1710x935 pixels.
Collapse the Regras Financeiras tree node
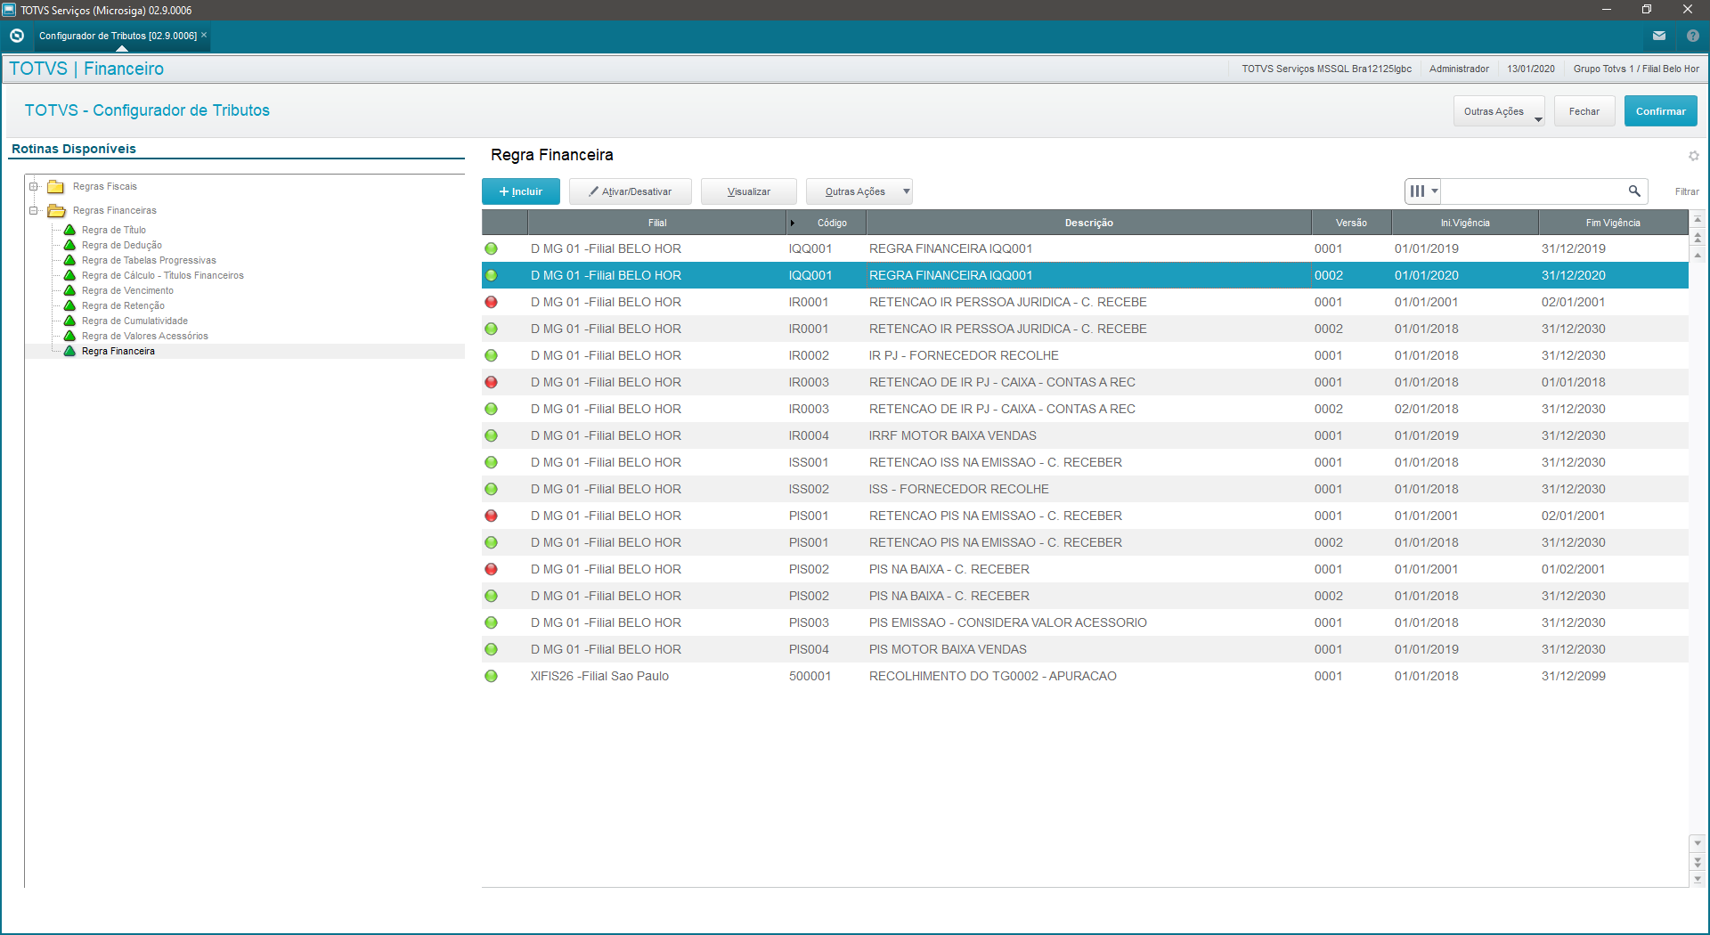[x=34, y=210]
